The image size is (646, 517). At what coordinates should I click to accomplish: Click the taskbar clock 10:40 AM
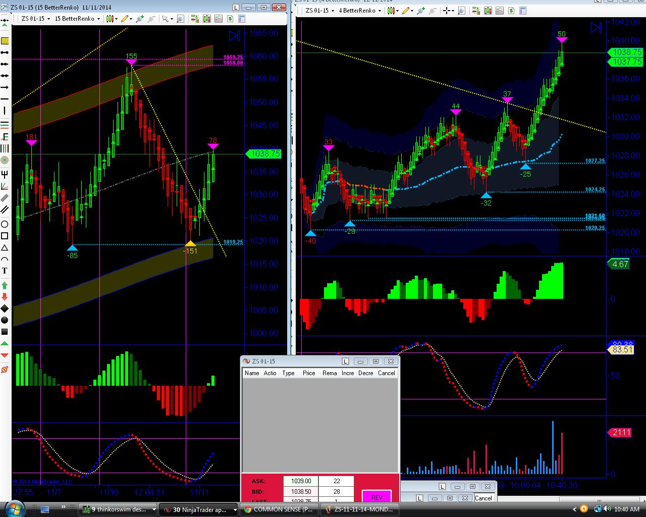point(627,509)
